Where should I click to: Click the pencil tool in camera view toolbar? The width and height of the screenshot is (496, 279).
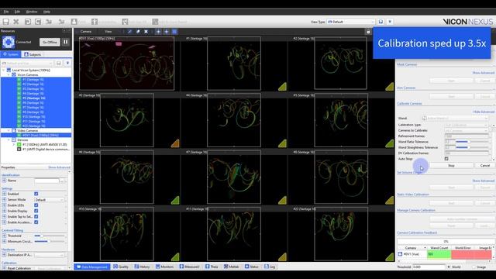click(129, 32)
